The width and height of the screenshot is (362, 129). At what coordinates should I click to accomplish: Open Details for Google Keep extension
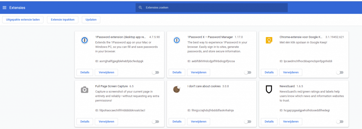[269, 72]
